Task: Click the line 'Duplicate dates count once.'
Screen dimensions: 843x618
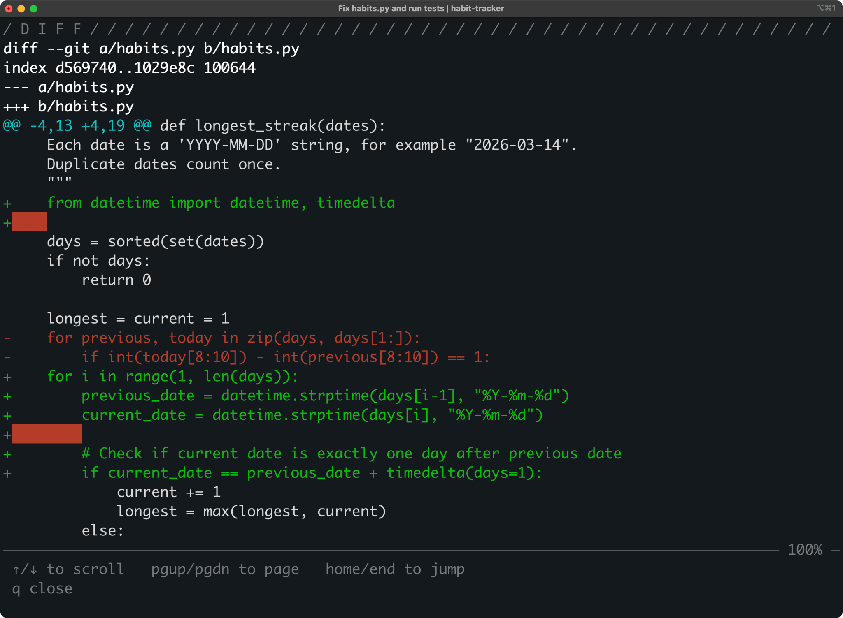Action: coord(163,164)
